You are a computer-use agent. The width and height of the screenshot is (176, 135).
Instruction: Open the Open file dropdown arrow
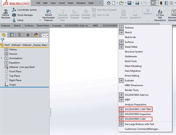tap(125, 3)
